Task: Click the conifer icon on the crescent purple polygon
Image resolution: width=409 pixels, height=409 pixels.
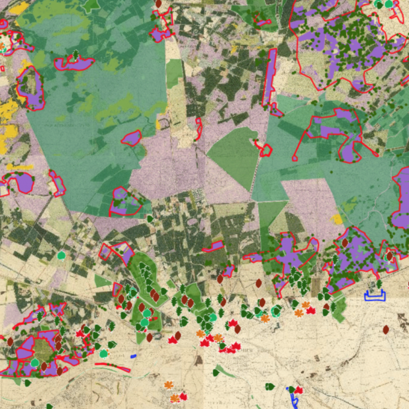Action: [x=76, y=55]
